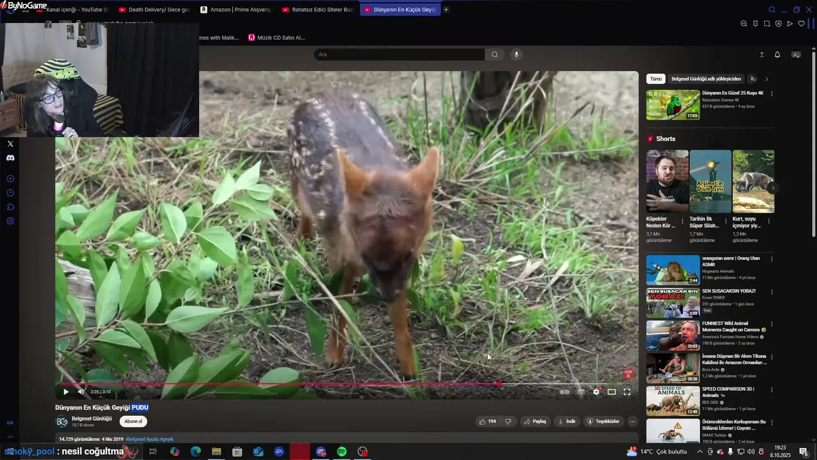Viewport: 817px width, 460px height.
Task: Select 'Belgesel Günlüğü adlı yükleyiciden' chip
Action: (x=706, y=79)
